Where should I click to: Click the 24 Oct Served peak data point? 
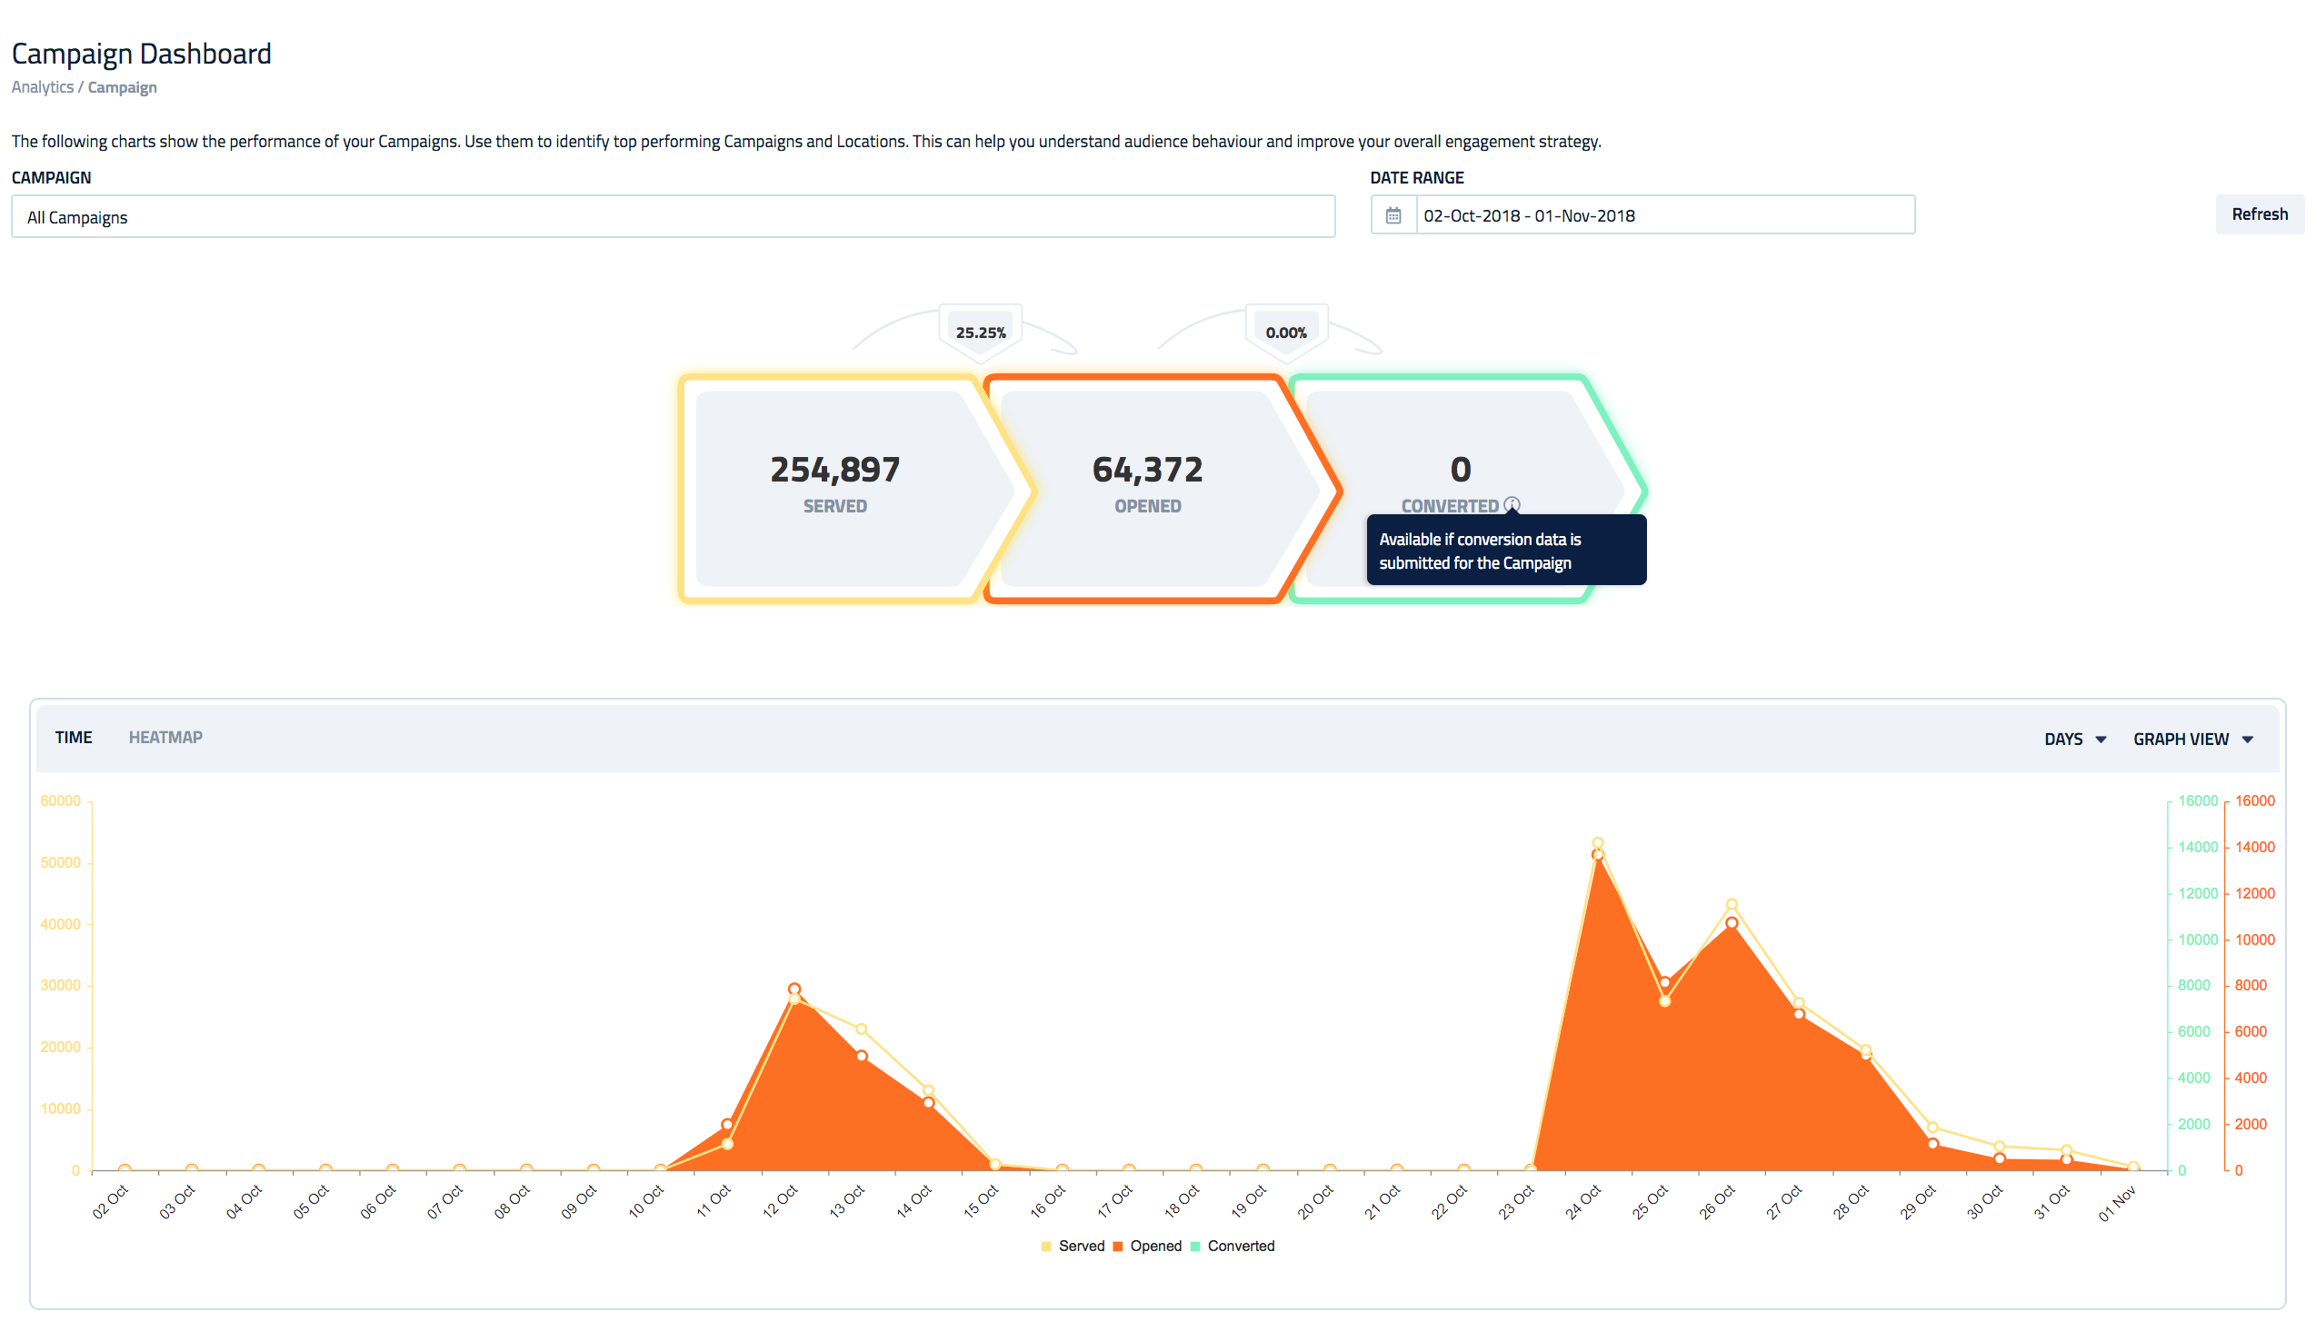1597,843
